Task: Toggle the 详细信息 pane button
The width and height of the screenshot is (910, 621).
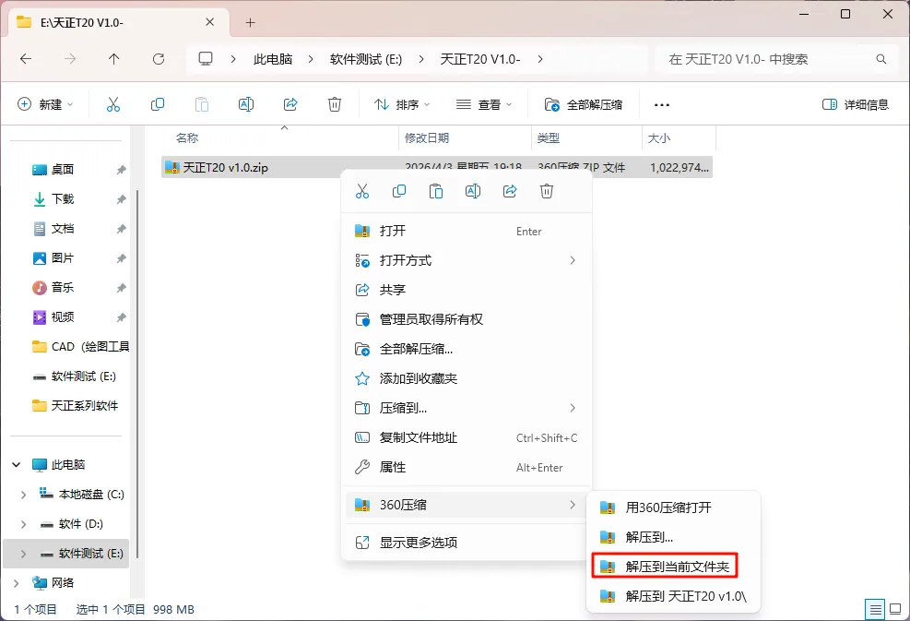Action: 856,104
